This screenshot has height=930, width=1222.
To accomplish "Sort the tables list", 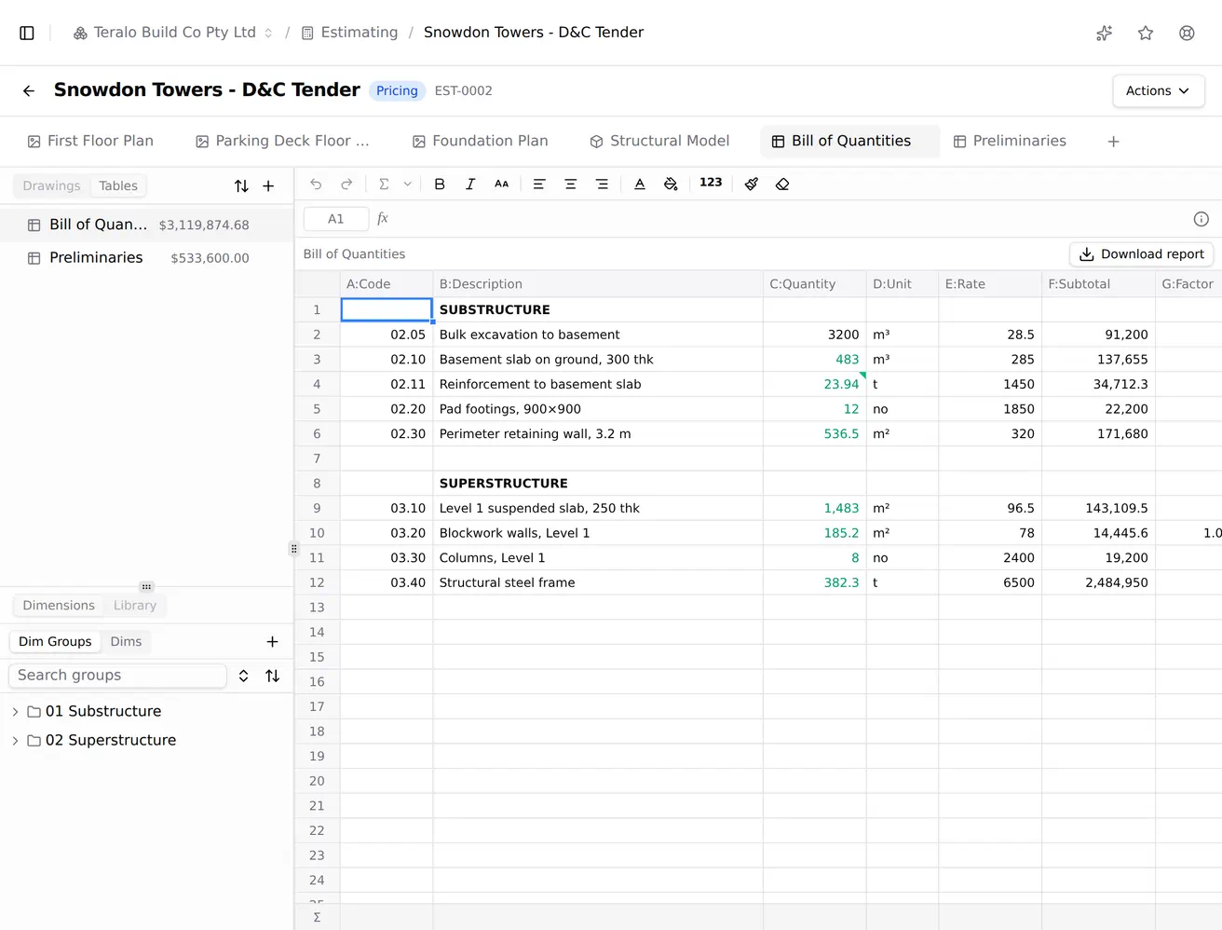I will click(x=241, y=185).
